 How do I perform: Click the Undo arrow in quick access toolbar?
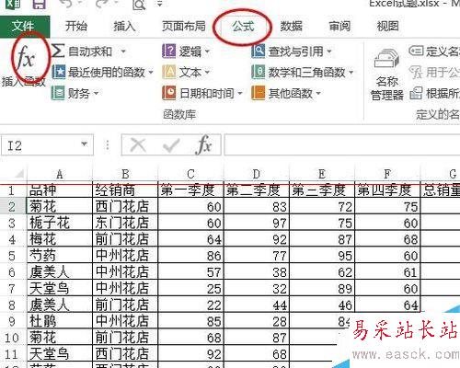coord(67,4)
